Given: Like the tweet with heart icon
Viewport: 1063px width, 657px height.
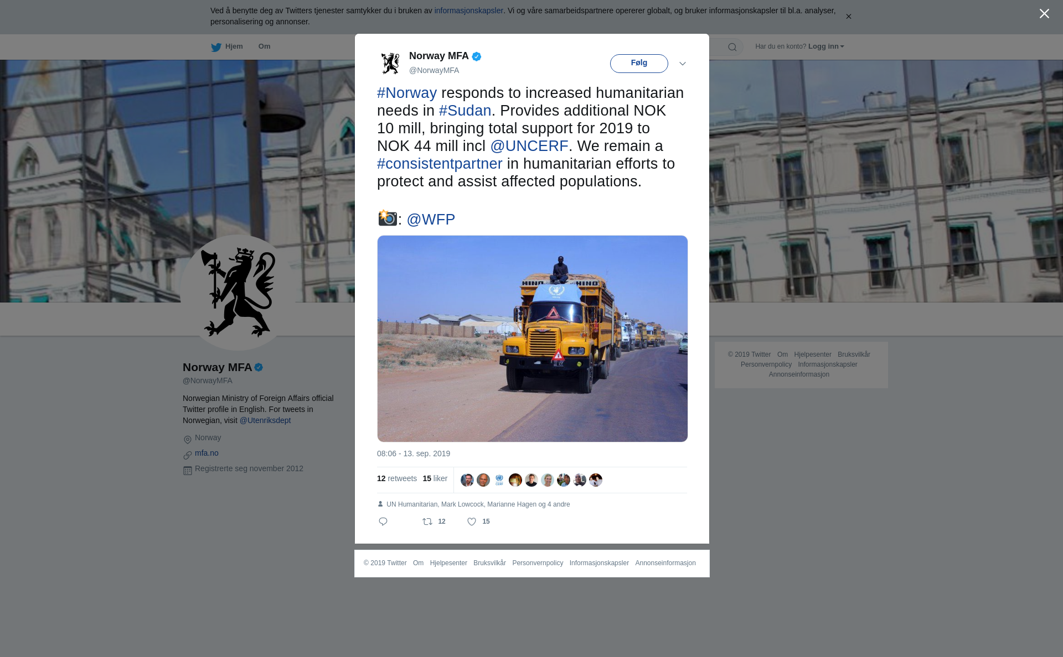Looking at the screenshot, I should coord(472,522).
